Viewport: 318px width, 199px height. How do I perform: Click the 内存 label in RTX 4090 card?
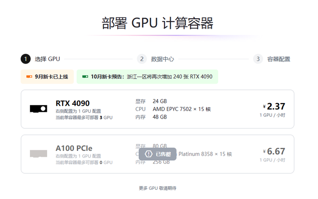tap(140, 117)
